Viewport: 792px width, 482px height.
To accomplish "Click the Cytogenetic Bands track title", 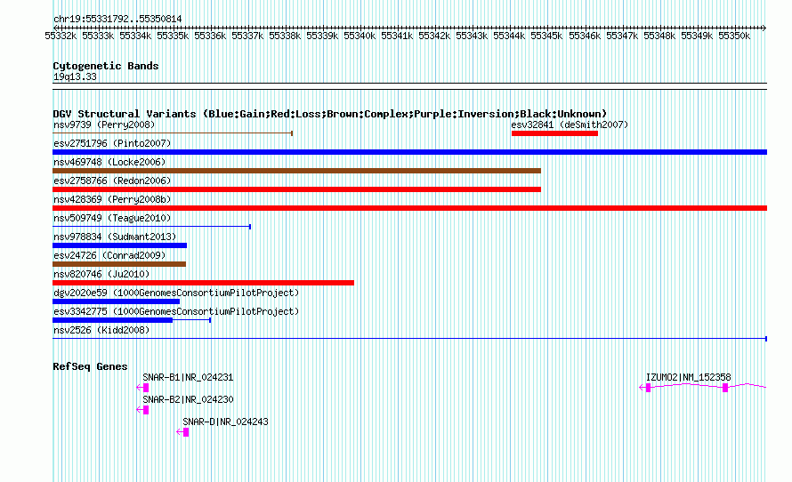I will click(106, 66).
